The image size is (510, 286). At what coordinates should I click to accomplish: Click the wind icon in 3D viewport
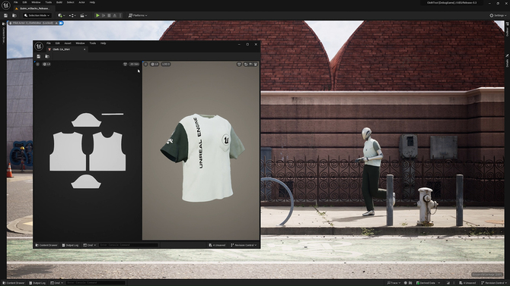[x=250, y=64]
